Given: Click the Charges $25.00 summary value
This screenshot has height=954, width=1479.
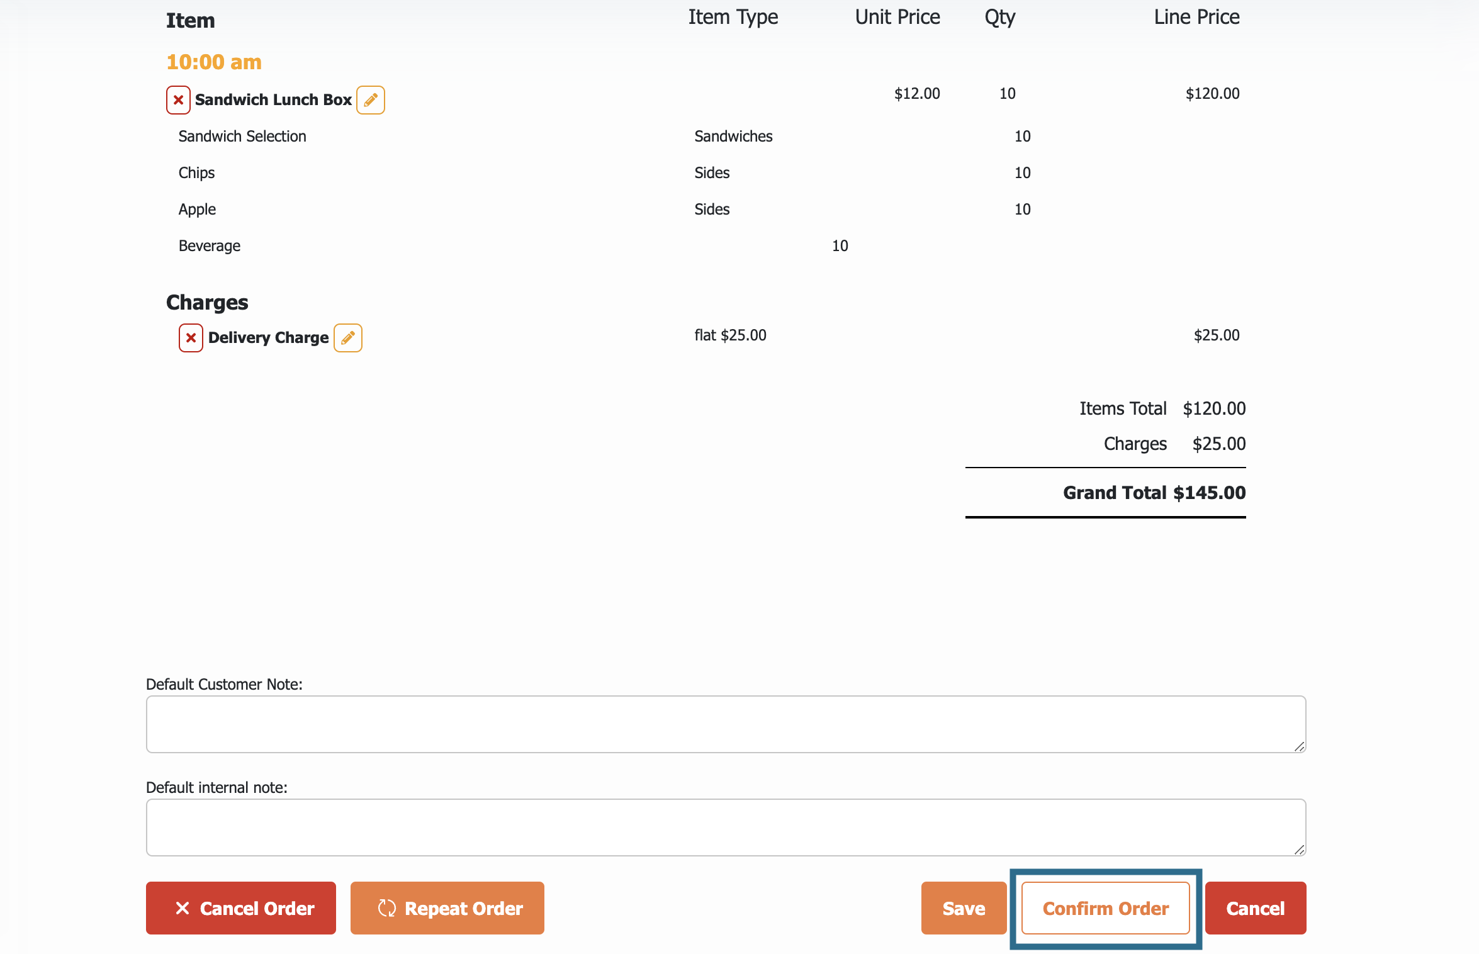Looking at the screenshot, I should (1219, 444).
